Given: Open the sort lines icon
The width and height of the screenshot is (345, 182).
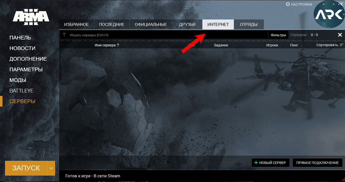Looking at the screenshot, I should 341,45.
